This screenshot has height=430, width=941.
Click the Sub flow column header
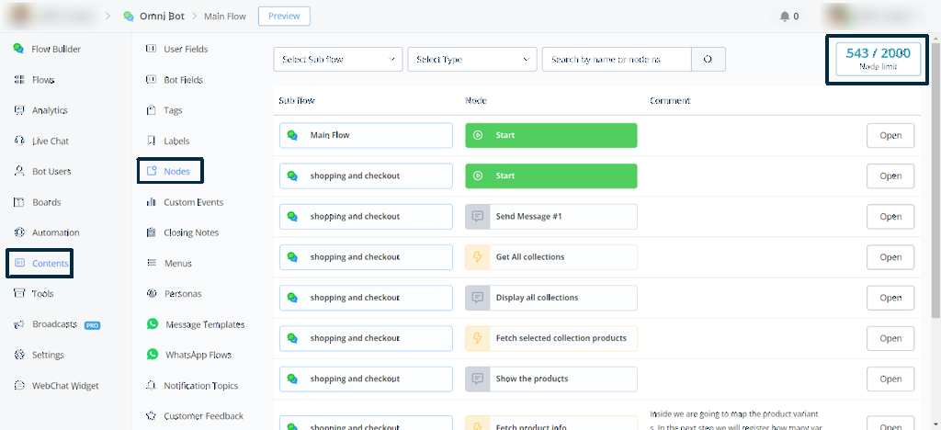[x=297, y=101]
